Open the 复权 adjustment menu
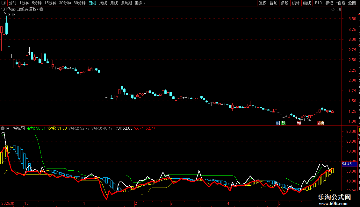The image size is (360, 207). [263, 3]
